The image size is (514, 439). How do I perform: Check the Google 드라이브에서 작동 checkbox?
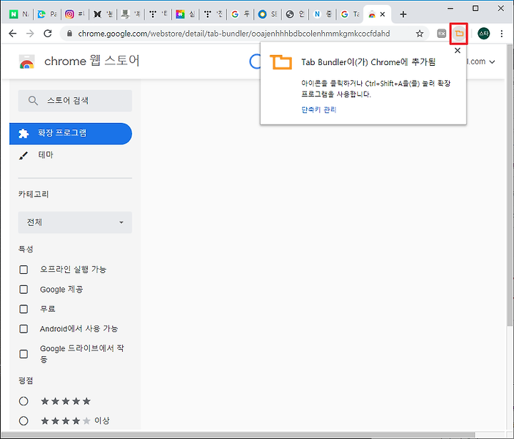coord(24,354)
